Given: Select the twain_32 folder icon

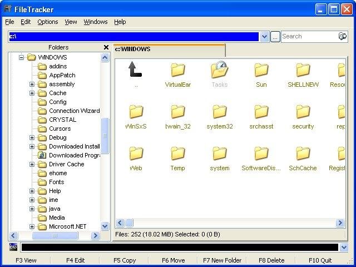Looking at the screenshot, I should (x=178, y=112).
